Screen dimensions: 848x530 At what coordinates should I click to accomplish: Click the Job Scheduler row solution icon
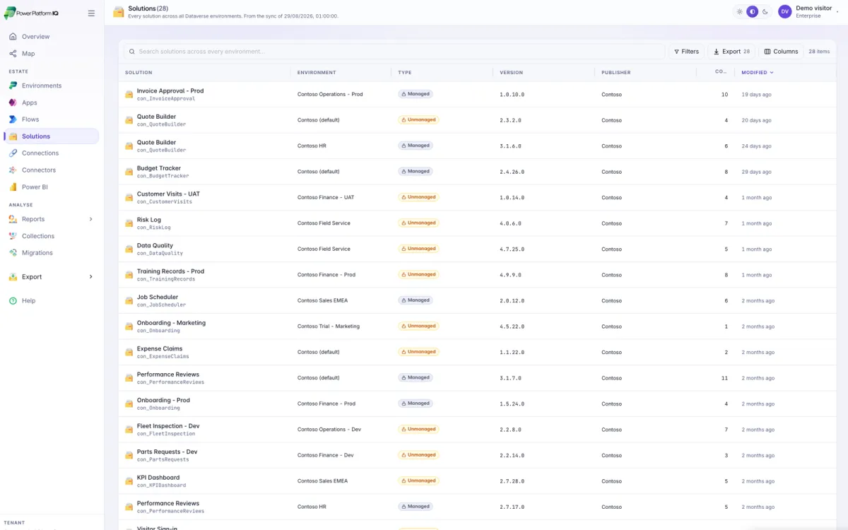129,301
